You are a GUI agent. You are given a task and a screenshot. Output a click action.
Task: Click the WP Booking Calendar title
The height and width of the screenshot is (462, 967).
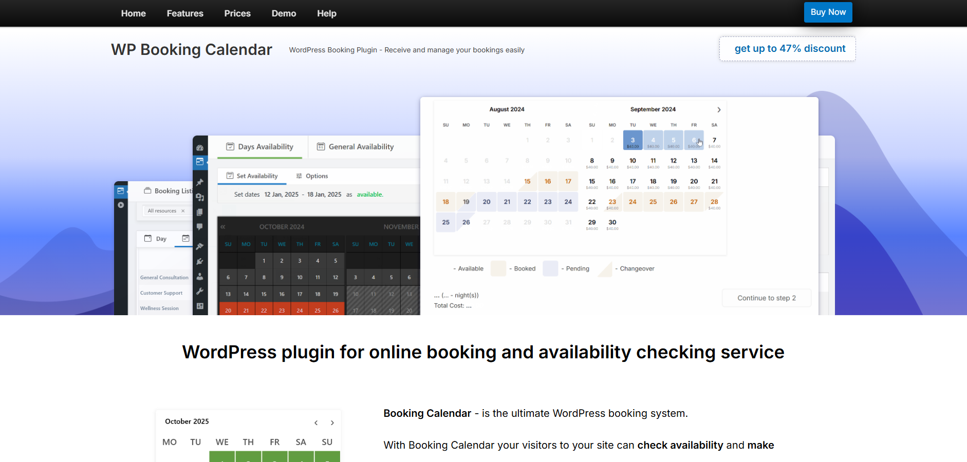(x=192, y=50)
